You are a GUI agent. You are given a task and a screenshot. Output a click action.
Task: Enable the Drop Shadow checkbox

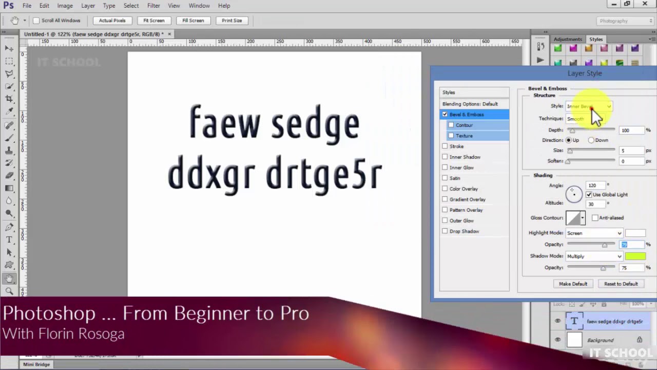click(x=445, y=231)
